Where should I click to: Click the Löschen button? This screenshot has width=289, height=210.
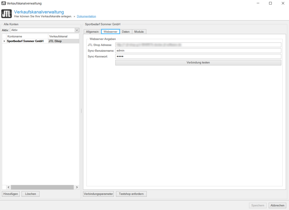tap(30, 194)
